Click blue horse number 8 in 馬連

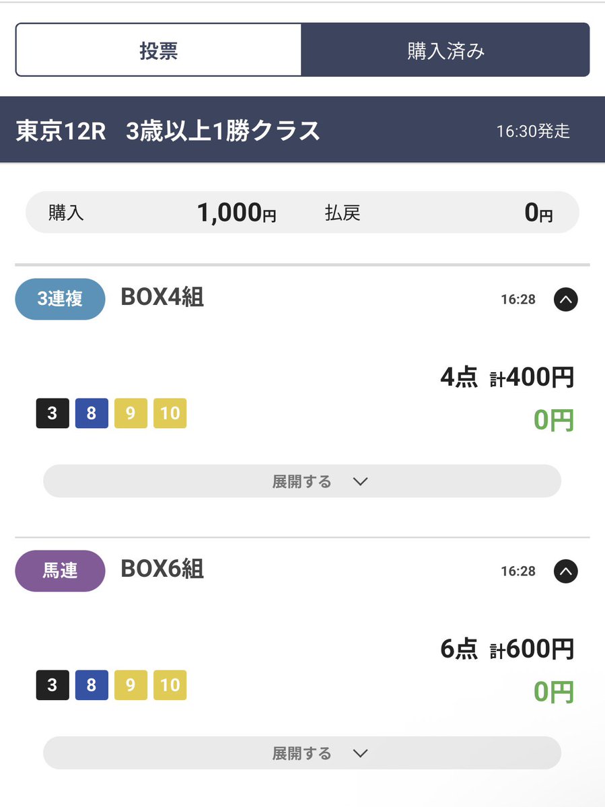[x=92, y=685]
